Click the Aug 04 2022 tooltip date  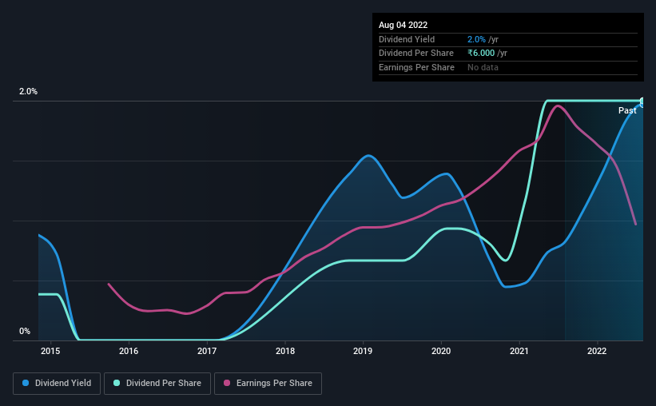coord(403,25)
